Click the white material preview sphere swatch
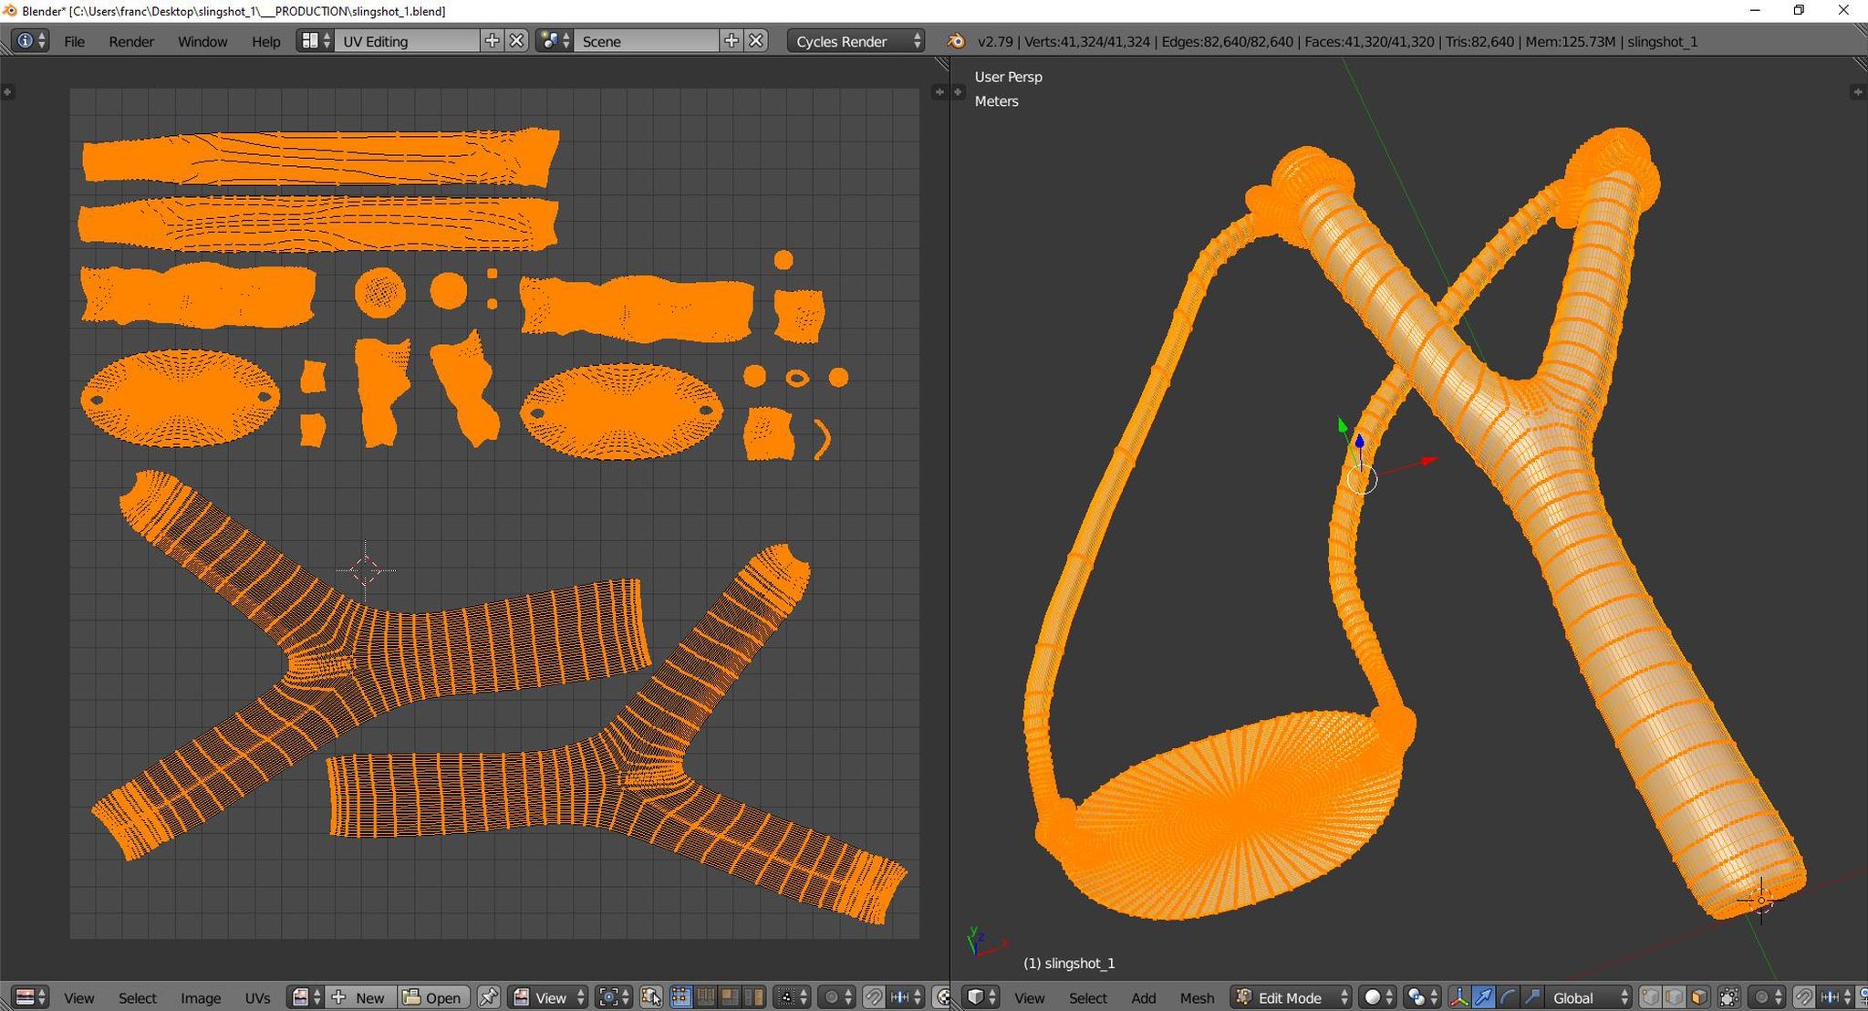This screenshot has width=1868, height=1011. (1374, 997)
